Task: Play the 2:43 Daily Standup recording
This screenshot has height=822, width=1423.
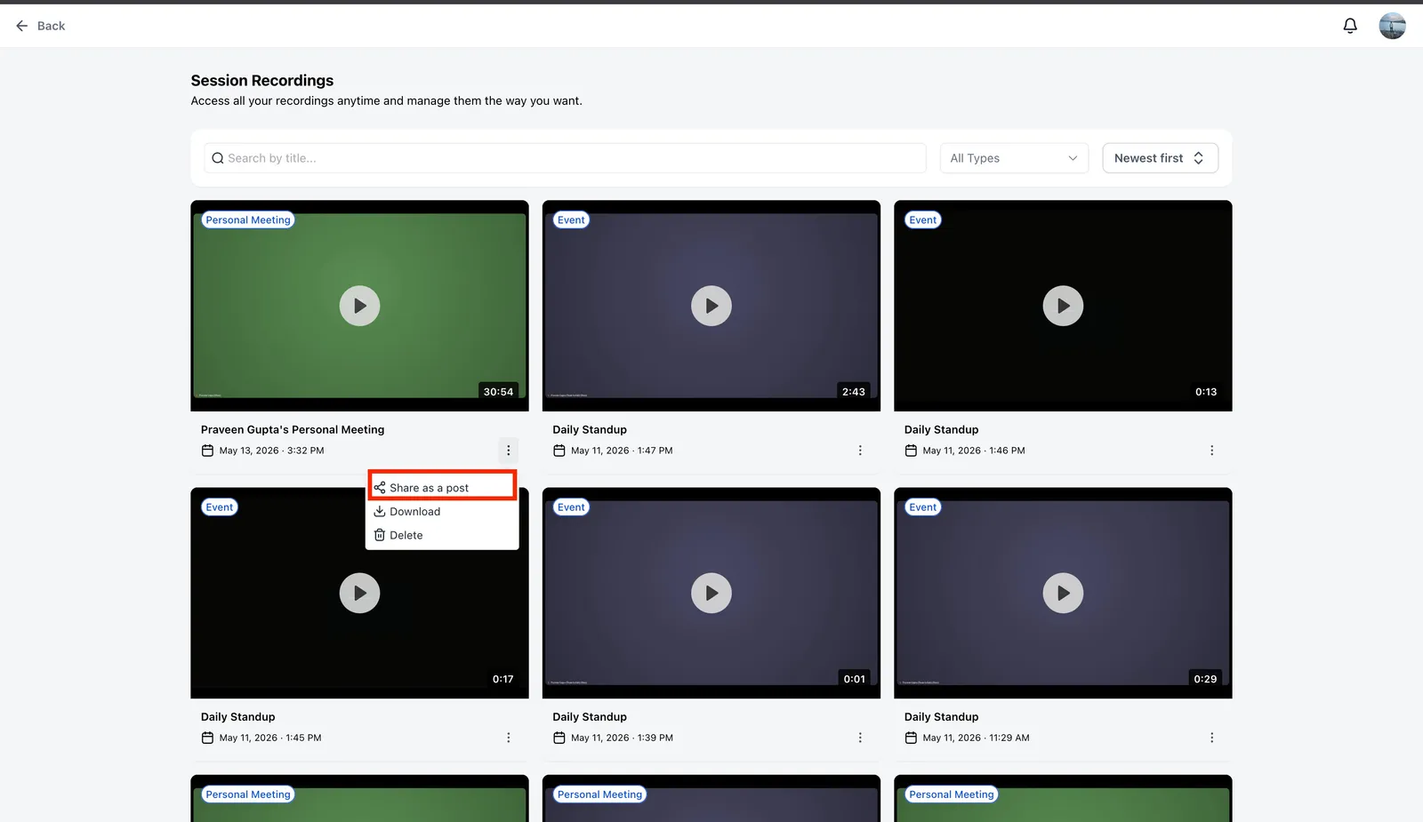Action: 711,306
